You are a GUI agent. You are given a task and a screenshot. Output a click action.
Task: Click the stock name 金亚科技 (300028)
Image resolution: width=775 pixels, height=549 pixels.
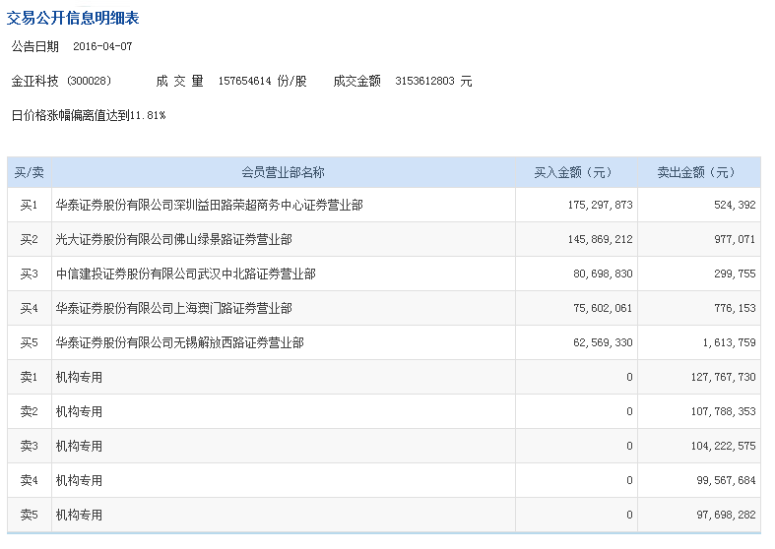point(61,81)
